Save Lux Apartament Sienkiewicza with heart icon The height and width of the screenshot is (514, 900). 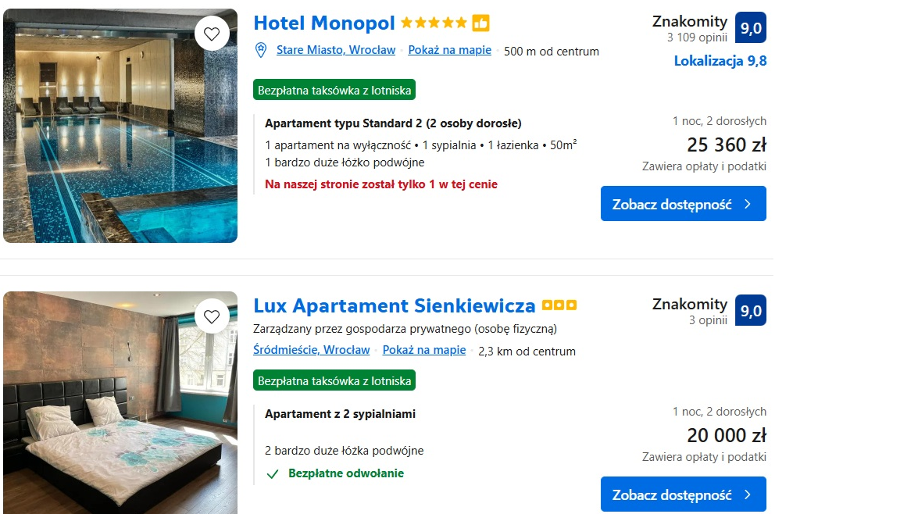point(212,316)
